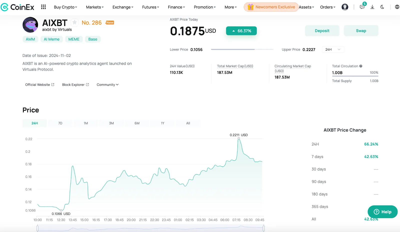Screen dimensions: 400x232
Task: Expand the Finance menu
Action: (x=176, y=7)
